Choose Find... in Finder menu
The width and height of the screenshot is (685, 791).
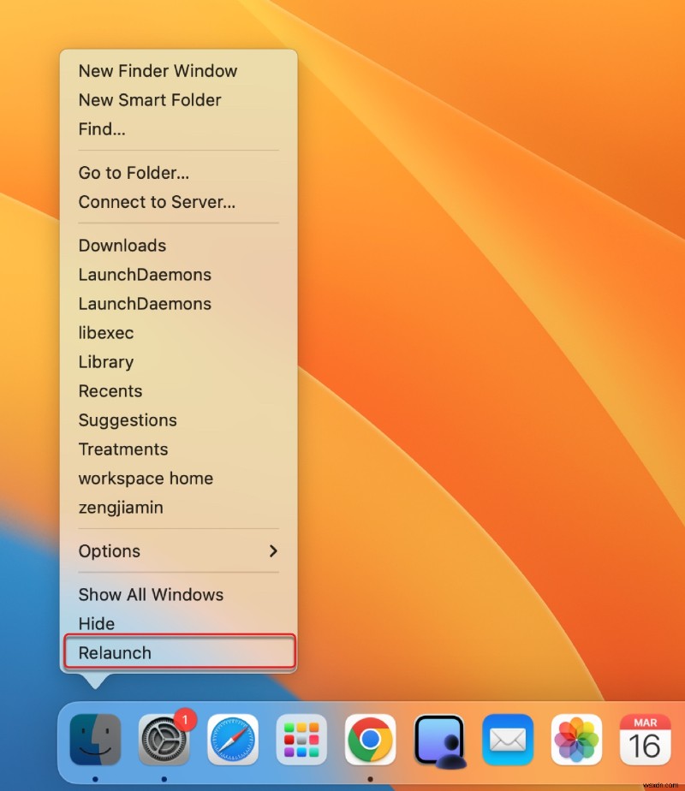tap(179, 129)
